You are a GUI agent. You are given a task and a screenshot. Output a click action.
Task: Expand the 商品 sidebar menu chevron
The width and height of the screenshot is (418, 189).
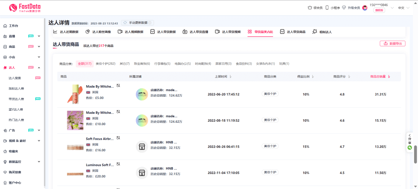click(39, 46)
